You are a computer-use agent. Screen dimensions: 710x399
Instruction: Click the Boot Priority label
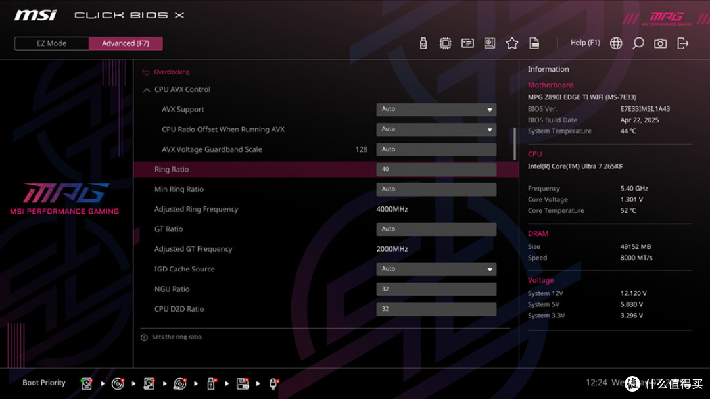[x=44, y=383]
